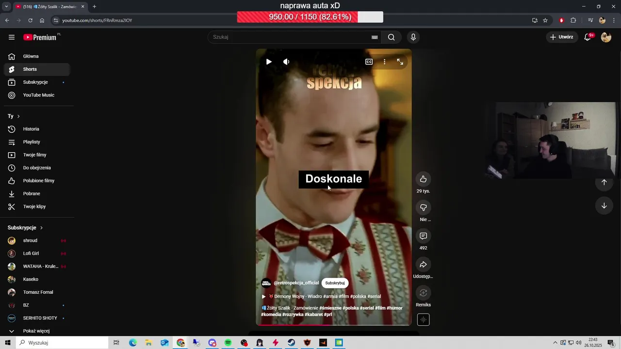Expand Pokaż więcej subscriptions
Viewport: 621px width, 349px height.
36,331
